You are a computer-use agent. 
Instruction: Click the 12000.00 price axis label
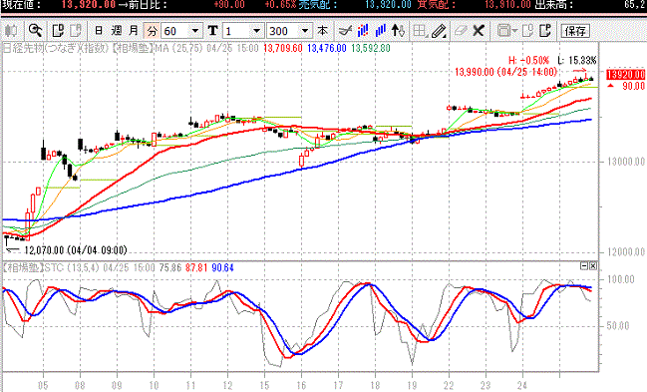tap(626, 252)
